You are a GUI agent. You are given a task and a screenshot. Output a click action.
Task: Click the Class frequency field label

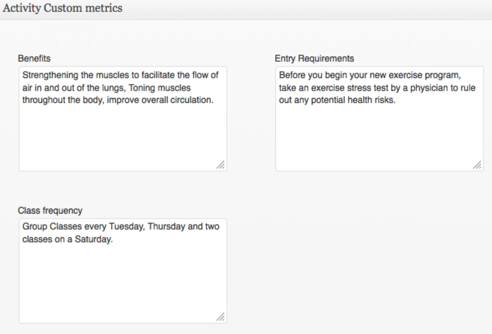coord(50,211)
